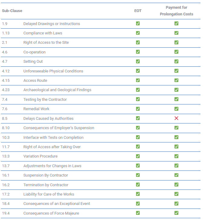Viewport: 208px width, 220px height.
Task: Click sub-clause number 8.10
Action: 6,128
